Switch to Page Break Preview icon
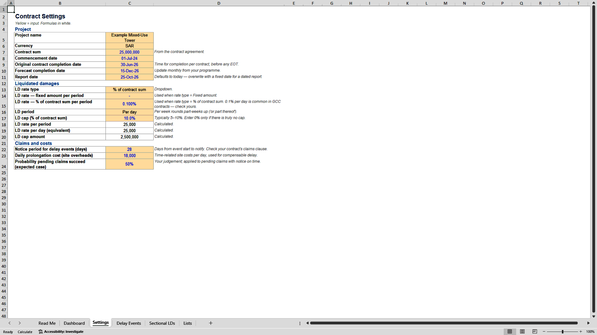 (535, 332)
